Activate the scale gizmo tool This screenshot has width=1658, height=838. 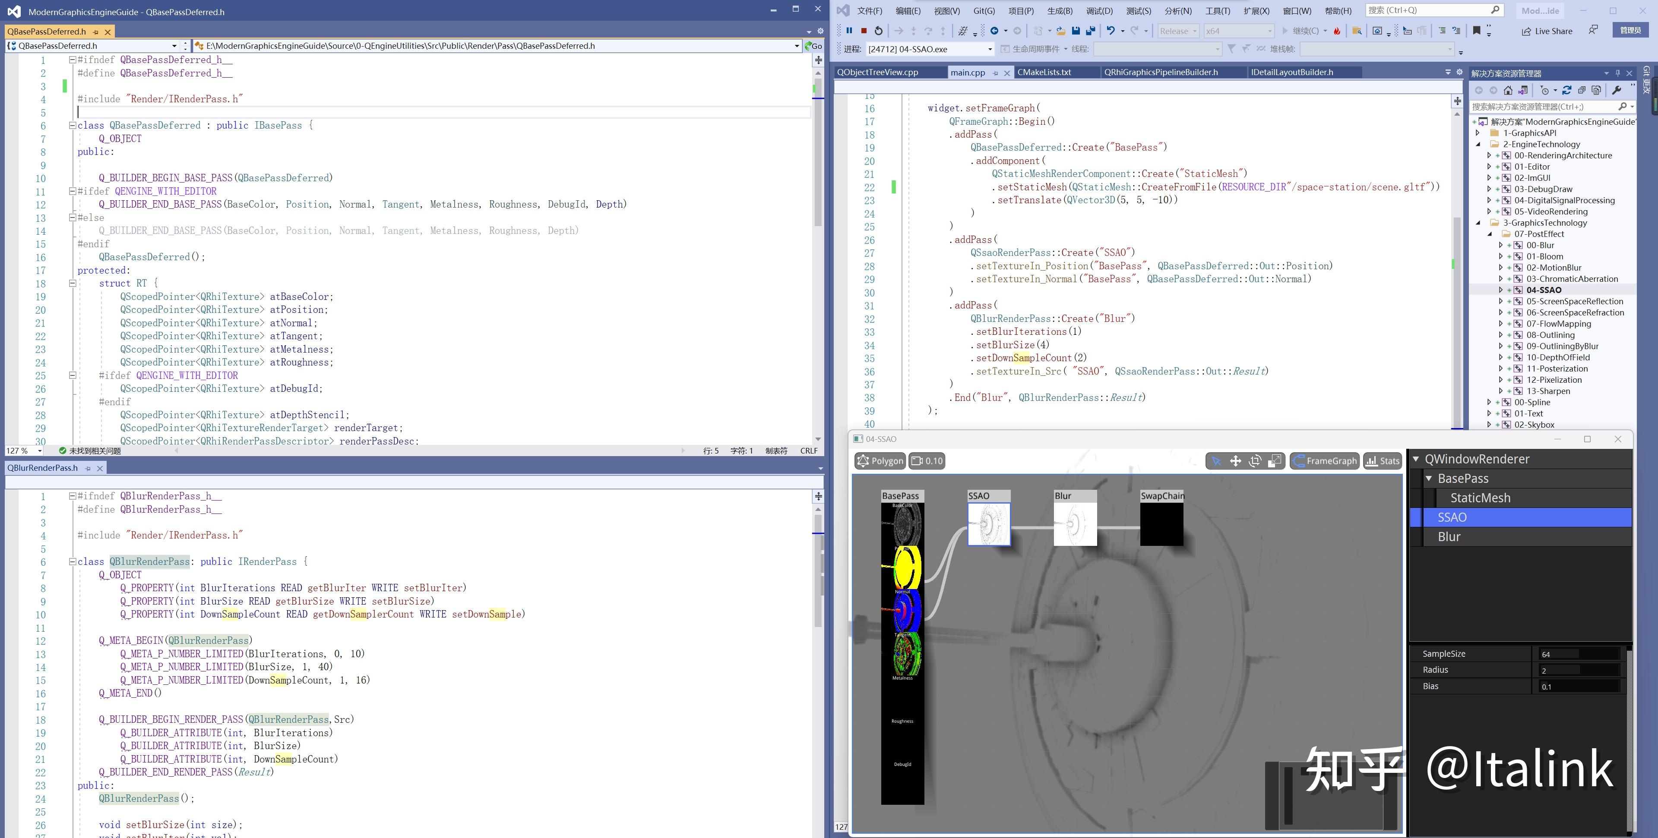click(x=1276, y=460)
